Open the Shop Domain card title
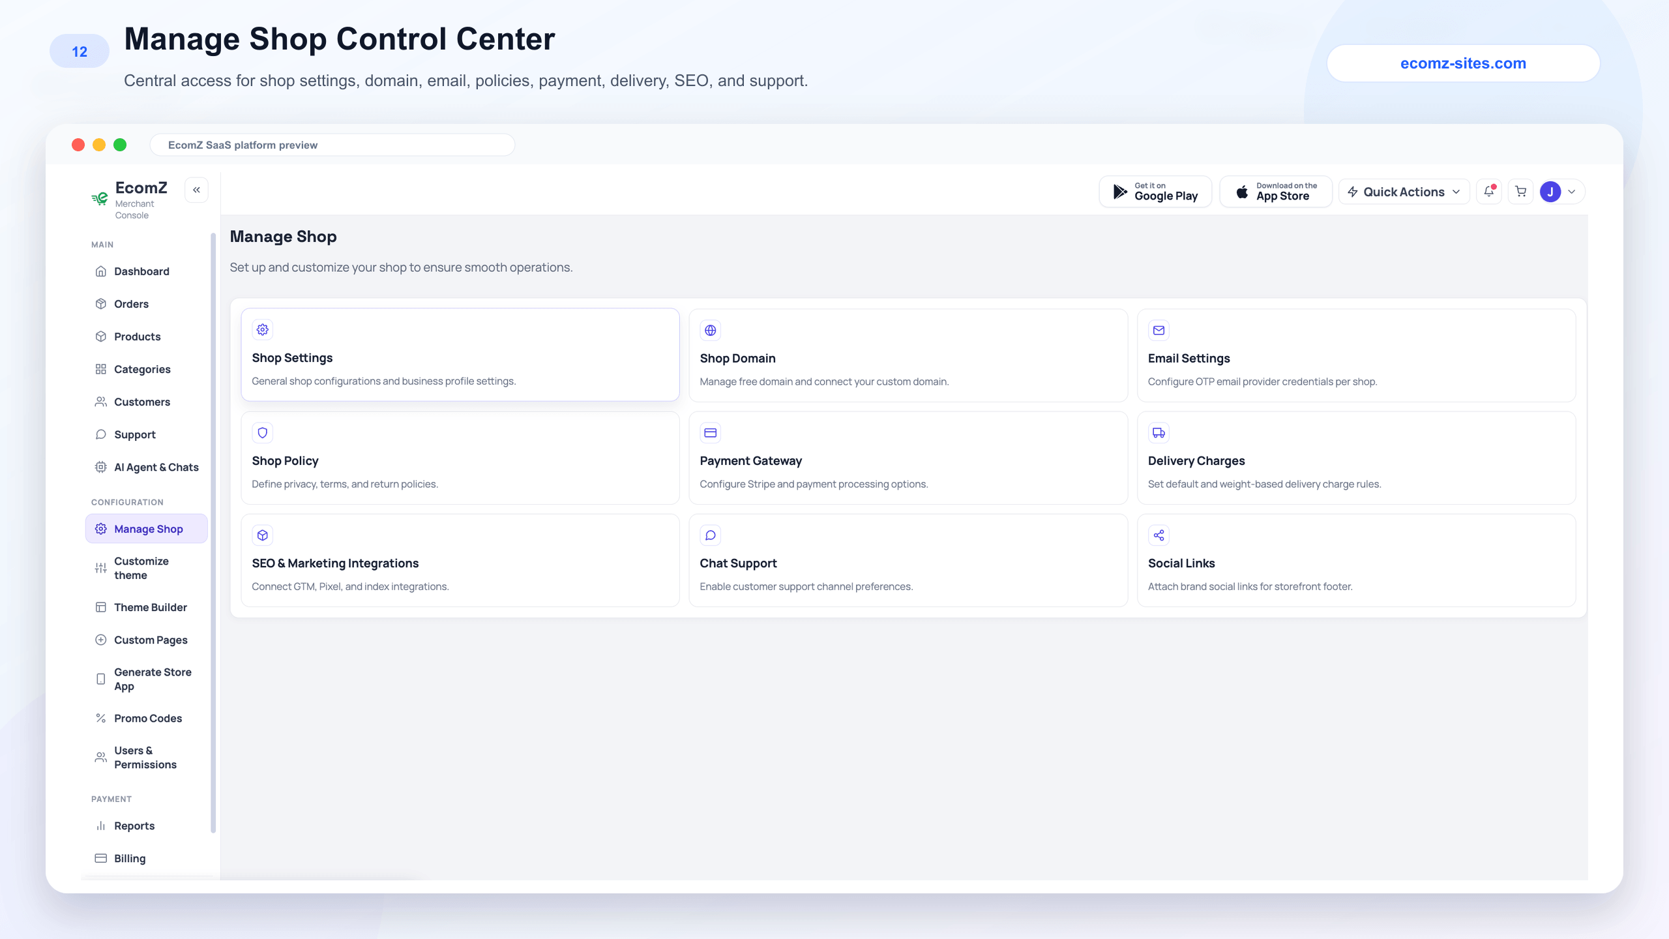Image resolution: width=1669 pixels, height=939 pixels. click(x=737, y=359)
